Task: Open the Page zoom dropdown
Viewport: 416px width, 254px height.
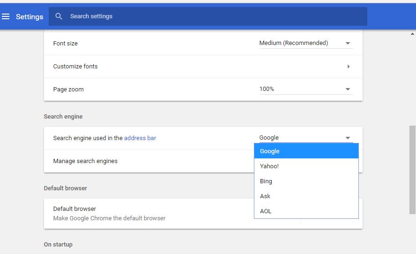Action: coord(306,89)
